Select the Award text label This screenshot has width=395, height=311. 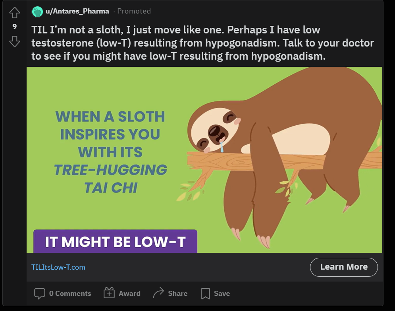129,294
